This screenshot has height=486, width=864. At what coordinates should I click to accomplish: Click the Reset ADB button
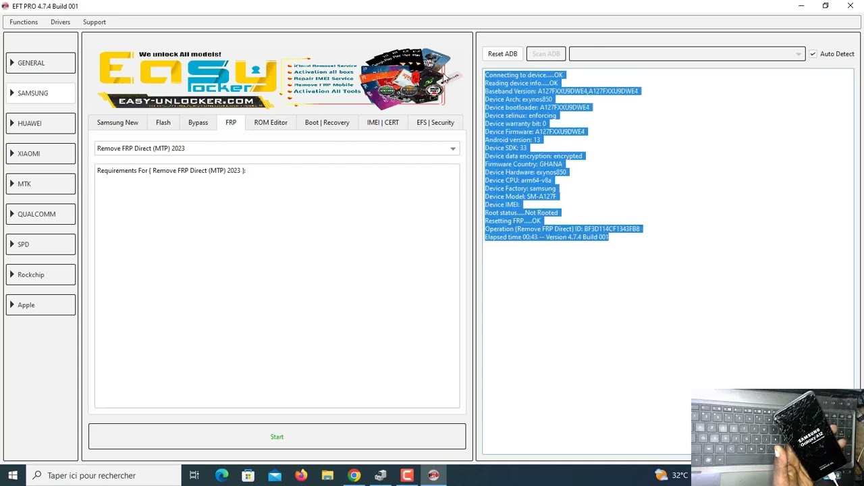coord(502,54)
